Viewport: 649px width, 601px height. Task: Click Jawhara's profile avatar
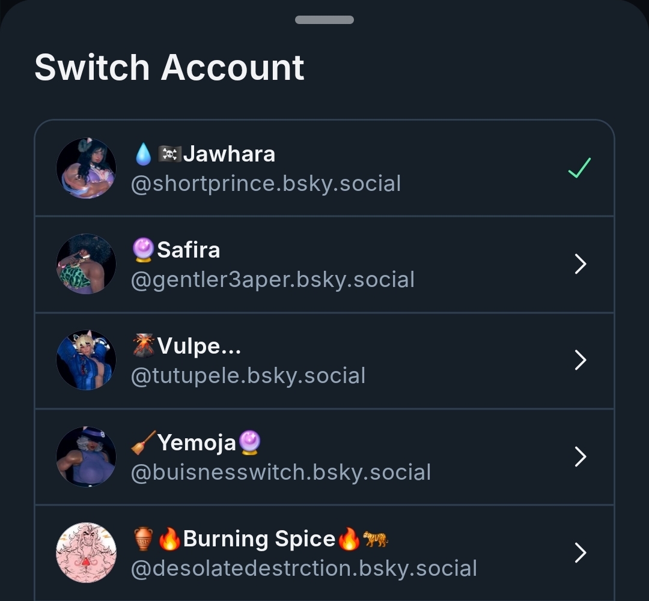pyautogui.click(x=86, y=168)
